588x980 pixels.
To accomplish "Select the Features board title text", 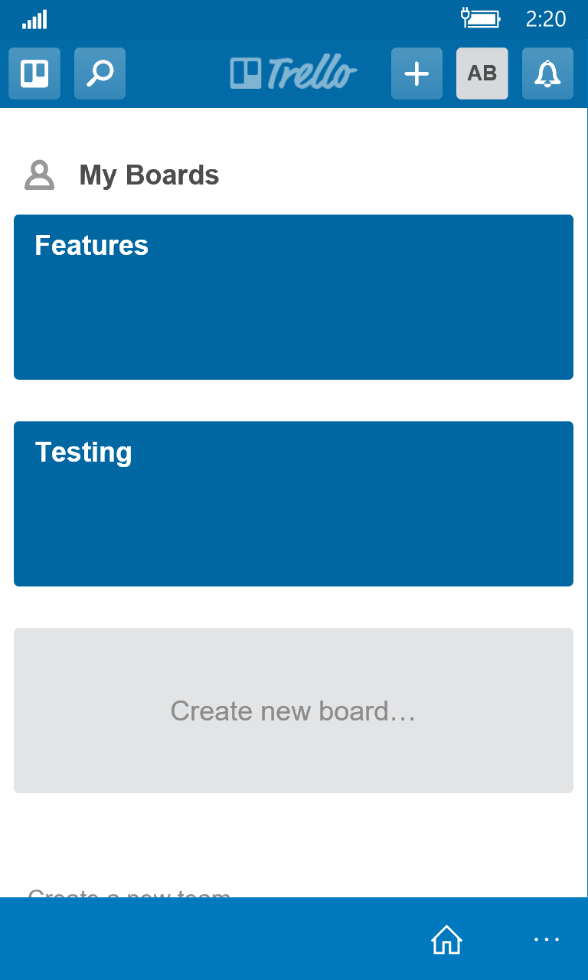I will pyautogui.click(x=91, y=245).
